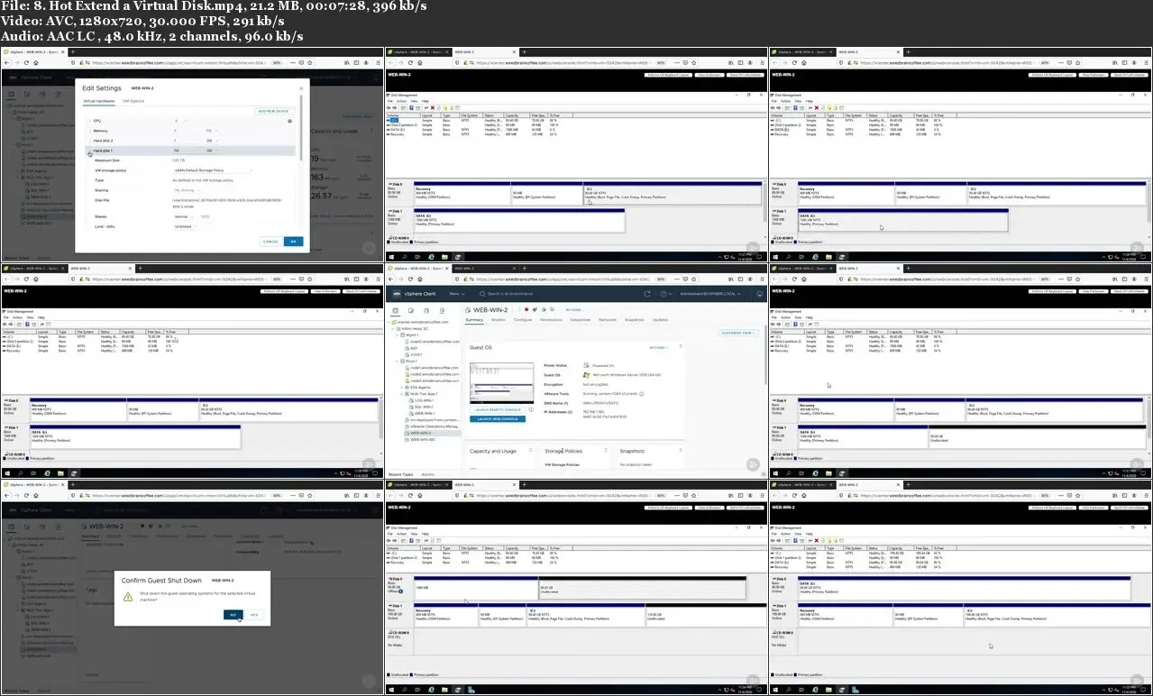Collapse the Prod-1 cluster in Summary page tree

[397, 361]
